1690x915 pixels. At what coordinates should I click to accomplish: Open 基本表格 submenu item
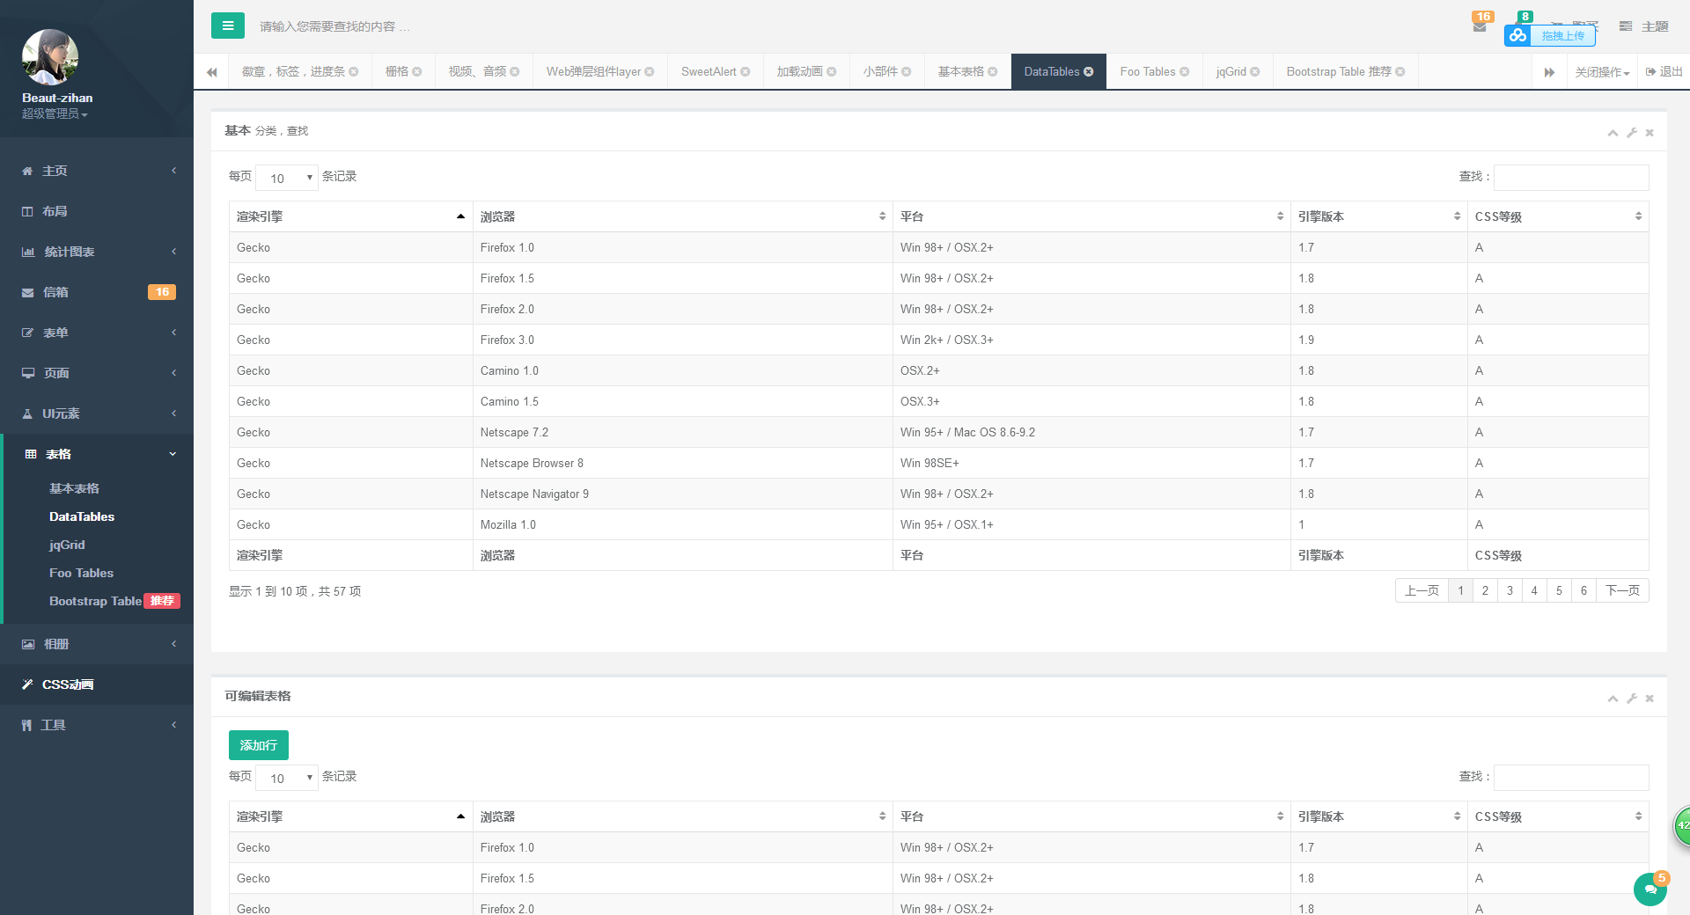click(74, 488)
